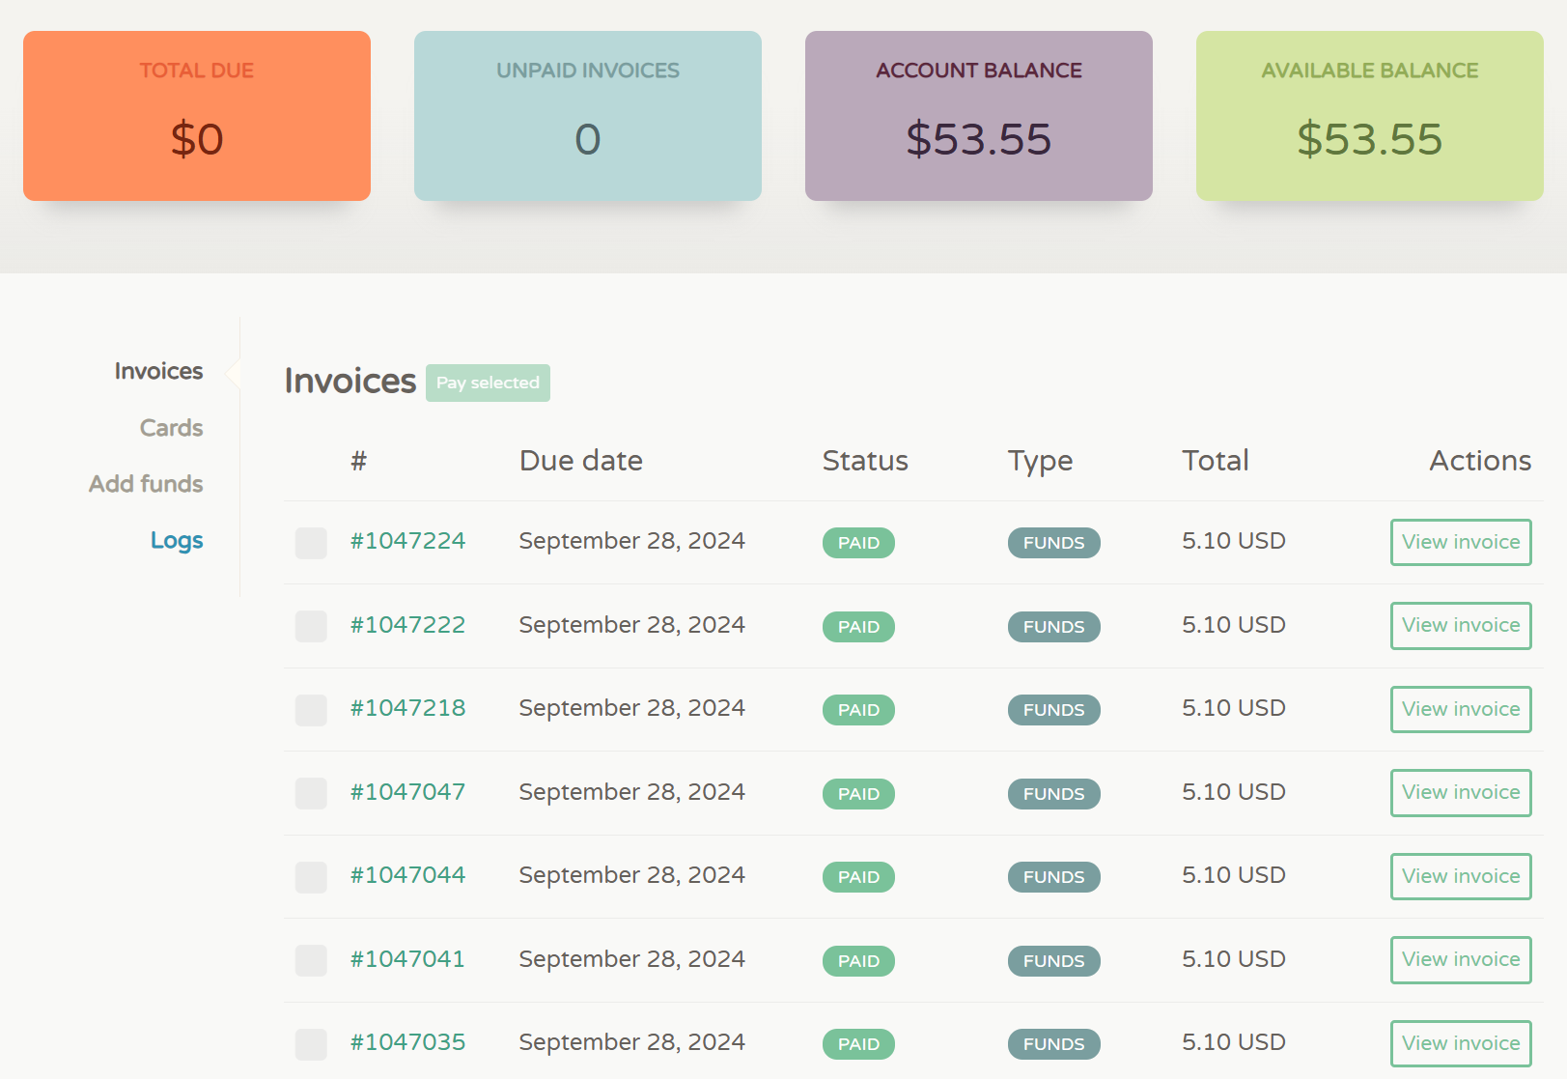Viewport: 1567px width, 1079px height.
Task: Go to the Cards section
Action: 171,428
